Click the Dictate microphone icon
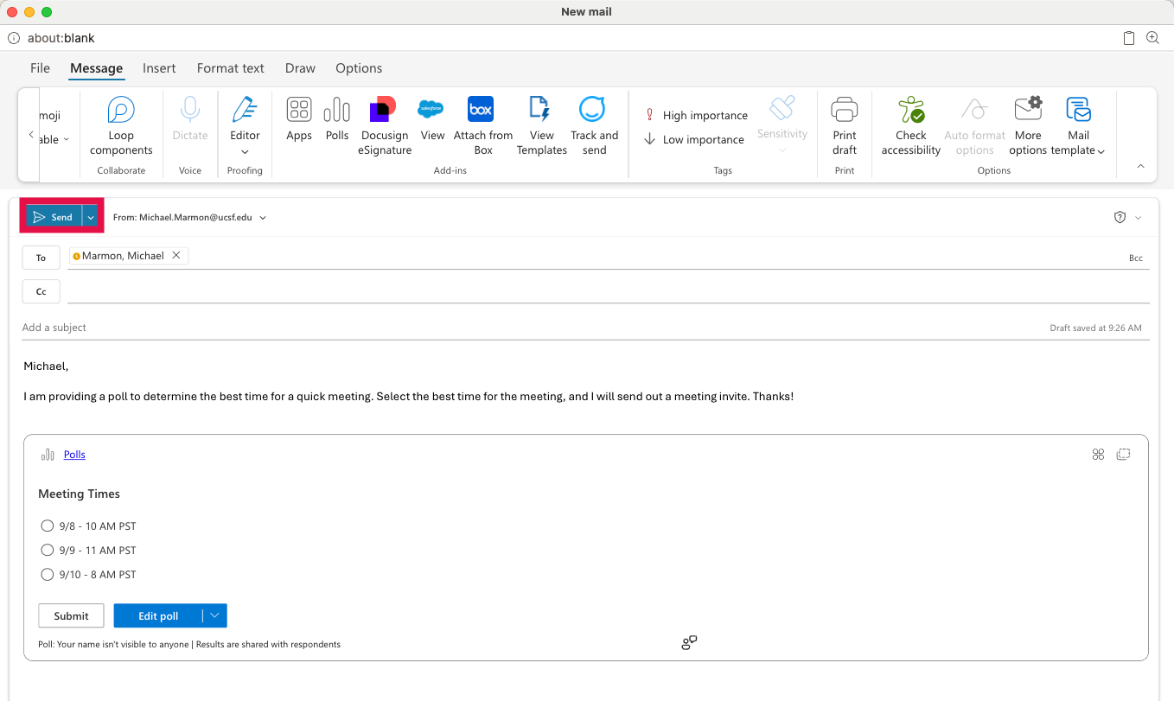This screenshot has width=1174, height=701. tap(190, 110)
